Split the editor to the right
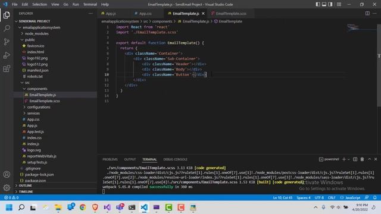Image resolution: width=381 pixels, height=214 pixels. click(x=367, y=14)
